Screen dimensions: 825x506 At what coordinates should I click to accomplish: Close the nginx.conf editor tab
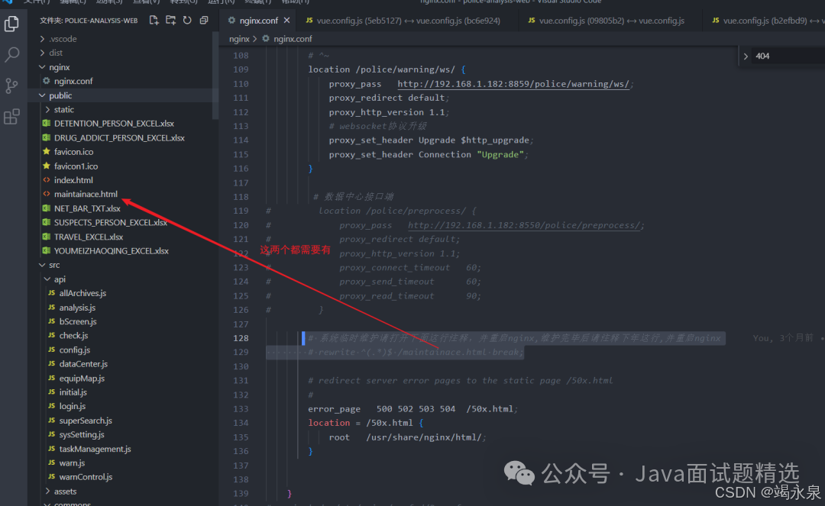point(286,20)
